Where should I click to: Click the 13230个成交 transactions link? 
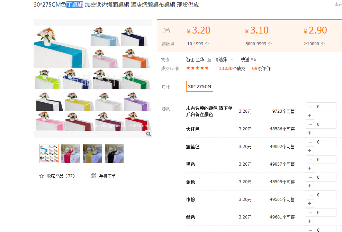tap(232, 68)
